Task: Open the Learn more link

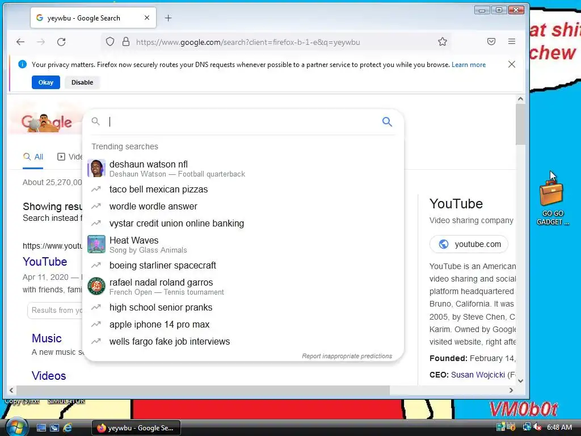Action: click(468, 65)
